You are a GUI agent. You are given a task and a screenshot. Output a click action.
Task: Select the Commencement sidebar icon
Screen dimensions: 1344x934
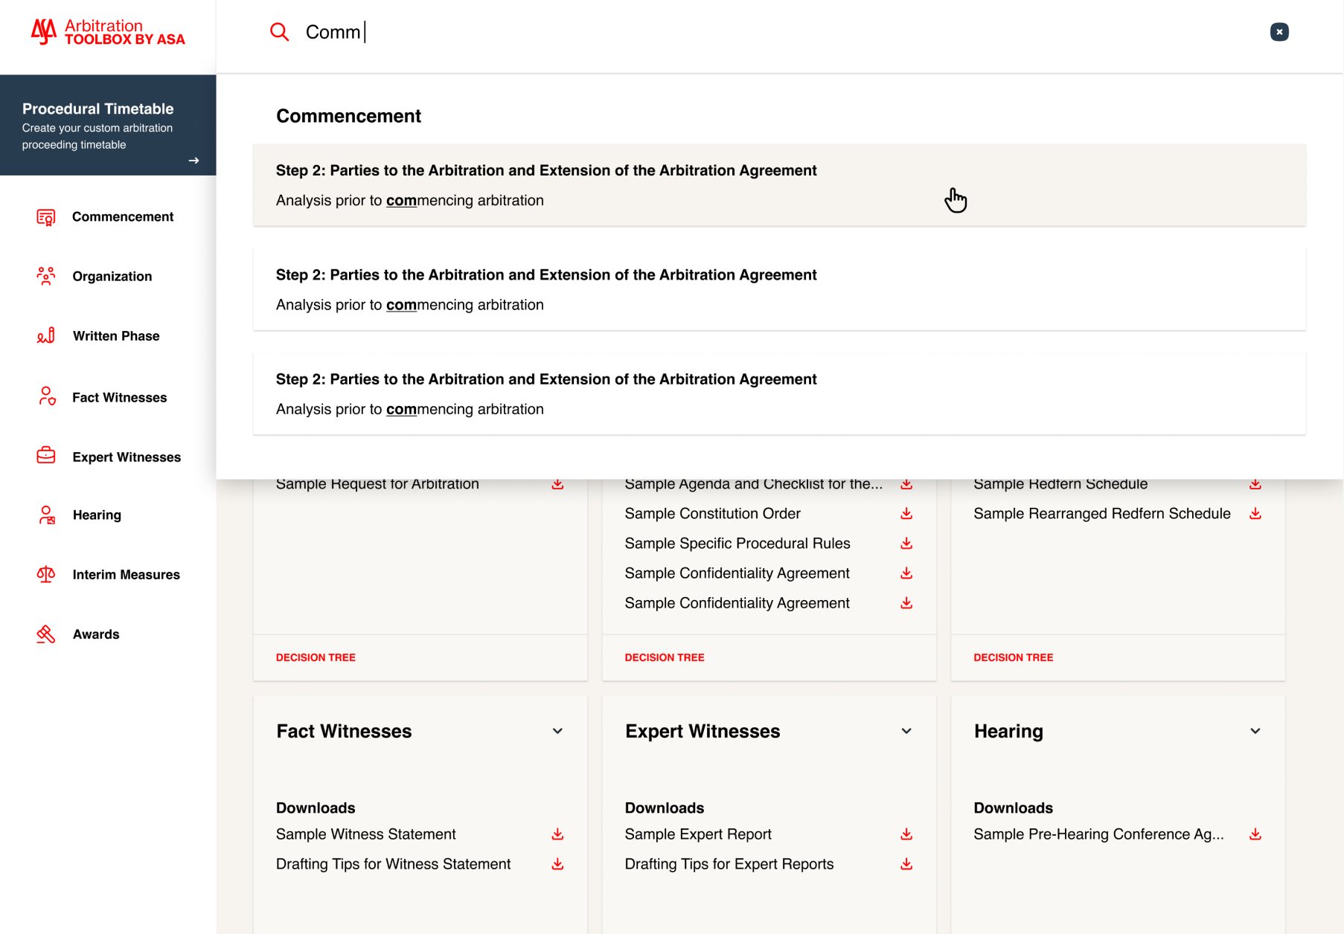(x=45, y=216)
